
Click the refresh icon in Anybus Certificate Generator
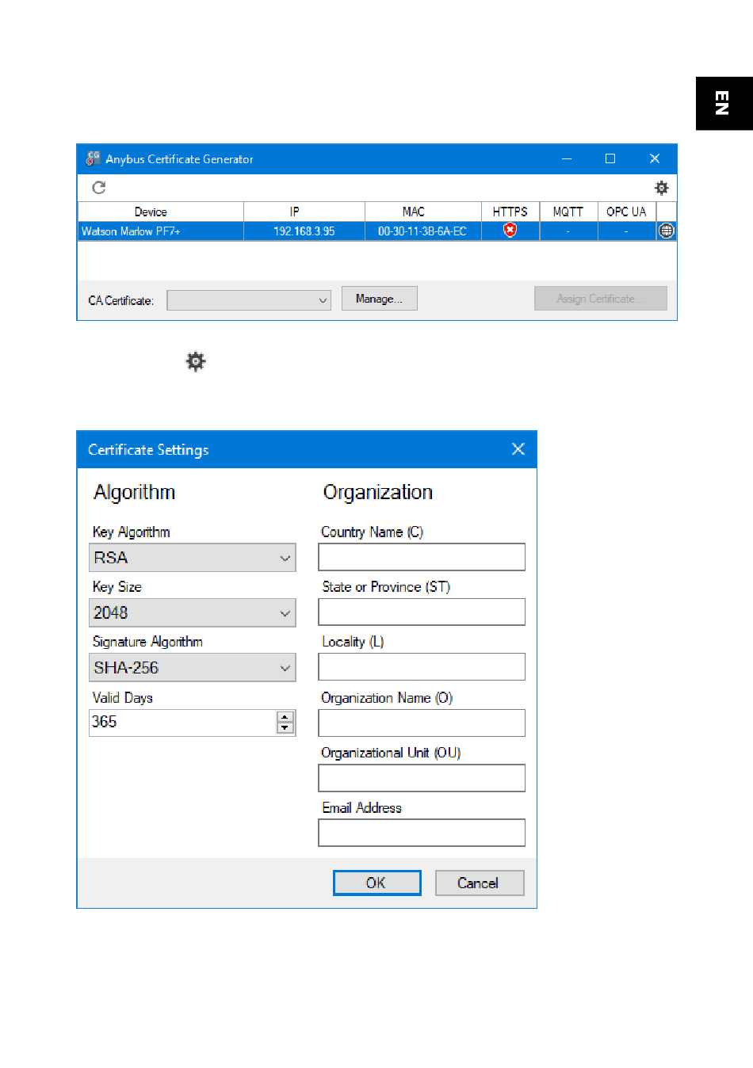tap(99, 188)
